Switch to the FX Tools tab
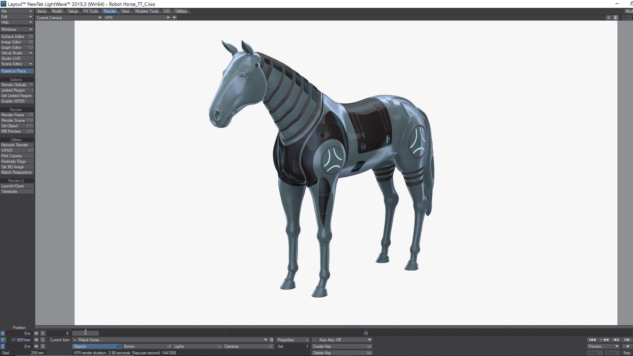The image size is (633, 356). [x=91, y=11]
